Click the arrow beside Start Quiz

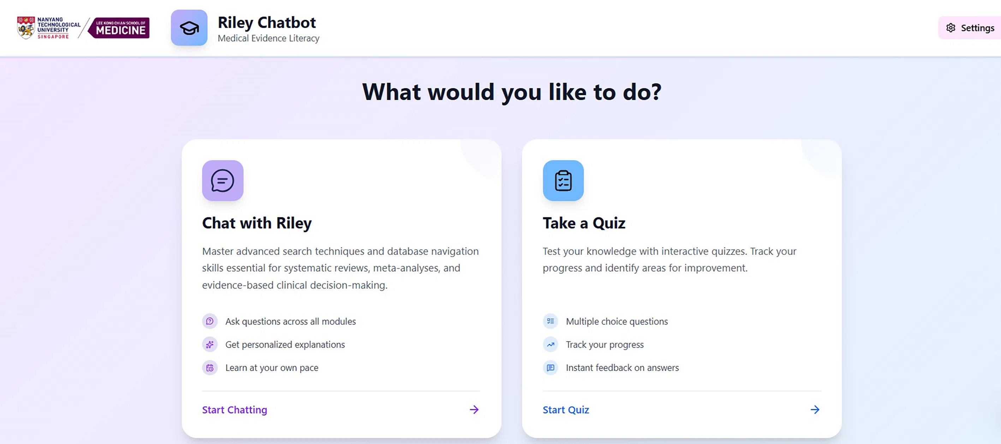[815, 409]
